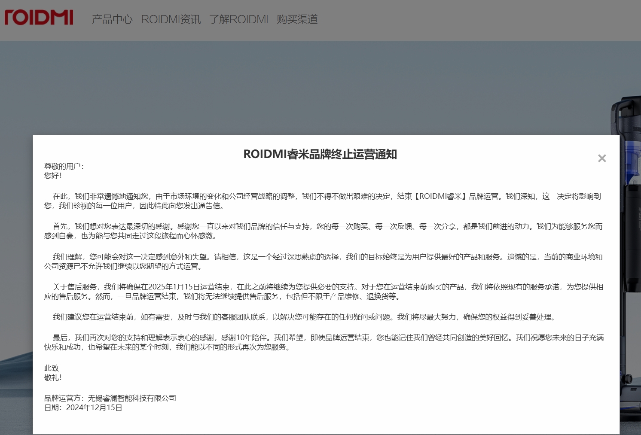Screen dimensions: 641x435
Task: Click the paragraph starting with 首先，我们想对您
Action: (x=324, y=231)
